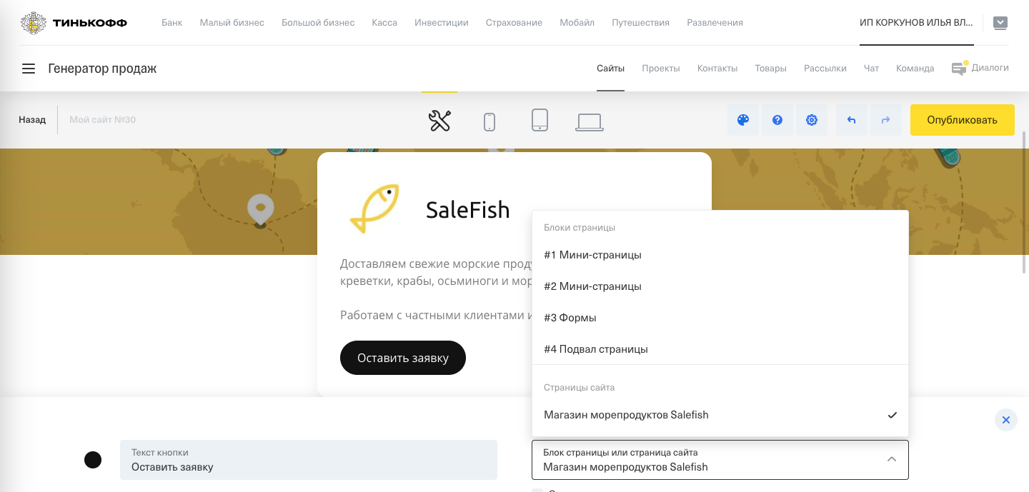Open the Проекты tab
Viewport: 1029px width, 492px height.
coord(661,69)
